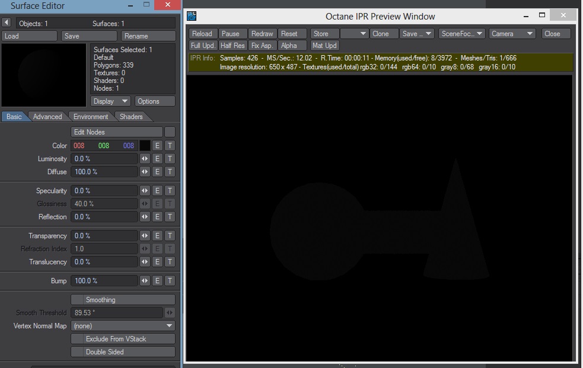Open the SceneFoc... dropdown

pos(462,33)
